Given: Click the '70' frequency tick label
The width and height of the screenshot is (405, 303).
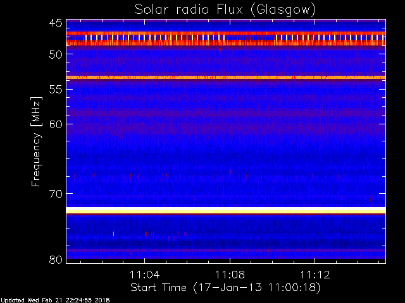Looking at the screenshot, I should click(x=56, y=194).
